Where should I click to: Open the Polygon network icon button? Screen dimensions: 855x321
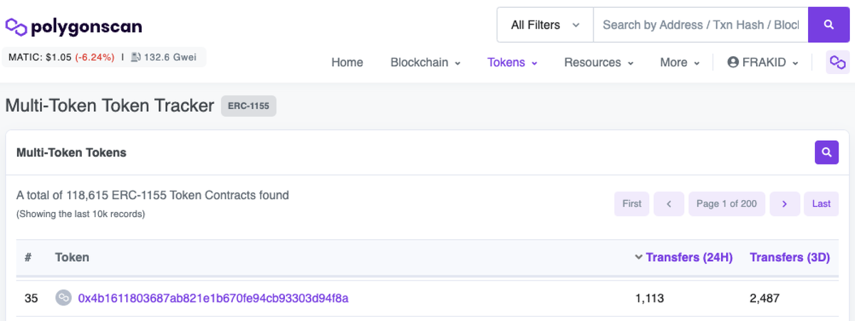point(837,63)
